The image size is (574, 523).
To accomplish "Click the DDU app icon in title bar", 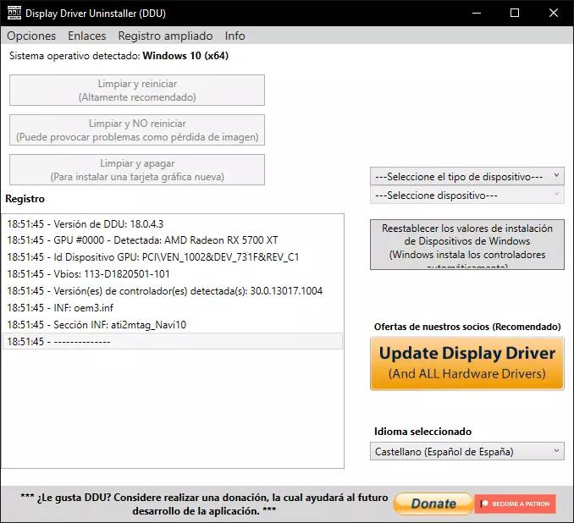I will pos(14,13).
